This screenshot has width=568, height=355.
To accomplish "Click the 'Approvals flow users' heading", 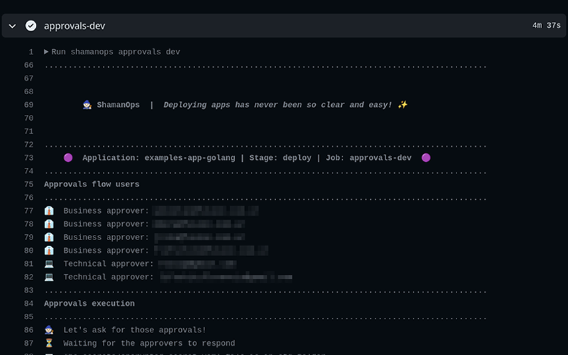I will coord(92,184).
